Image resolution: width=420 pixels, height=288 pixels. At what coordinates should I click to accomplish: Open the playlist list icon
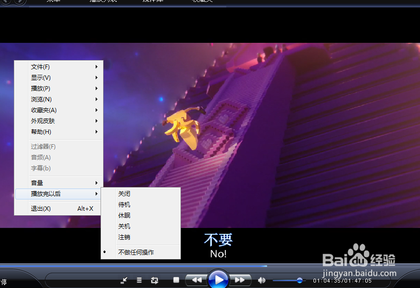139,280
